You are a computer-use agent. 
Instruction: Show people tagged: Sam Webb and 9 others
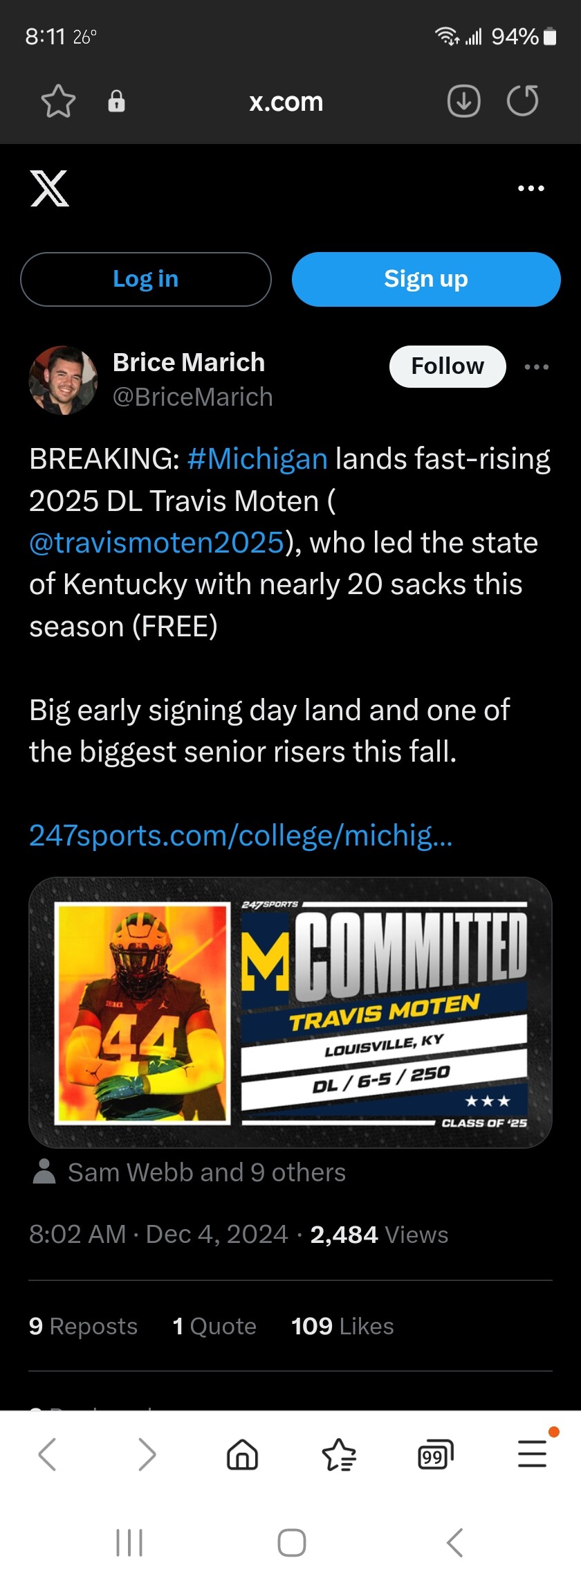click(x=206, y=1172)
